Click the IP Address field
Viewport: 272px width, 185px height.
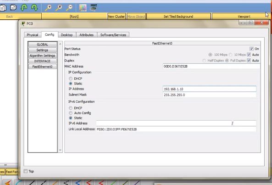209,89
